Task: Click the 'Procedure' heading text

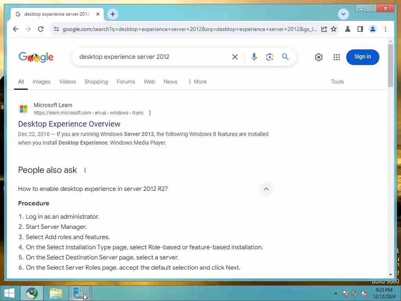Action: [34, 203]
